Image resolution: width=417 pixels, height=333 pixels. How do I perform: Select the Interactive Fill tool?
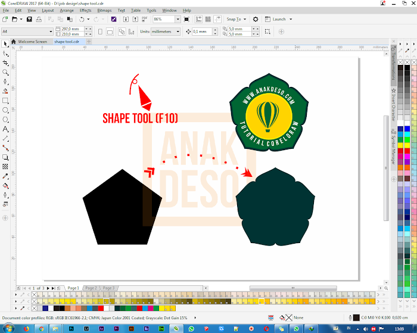[5, 186]
